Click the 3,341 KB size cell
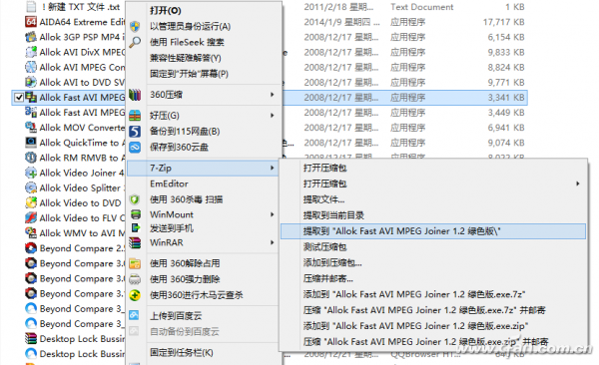 (x=506, y=98)
